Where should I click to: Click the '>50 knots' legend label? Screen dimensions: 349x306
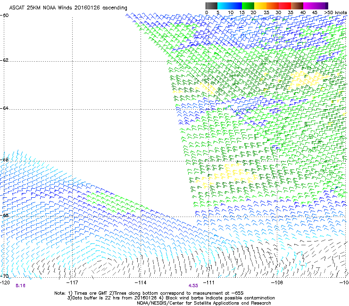tap(335, 13)
